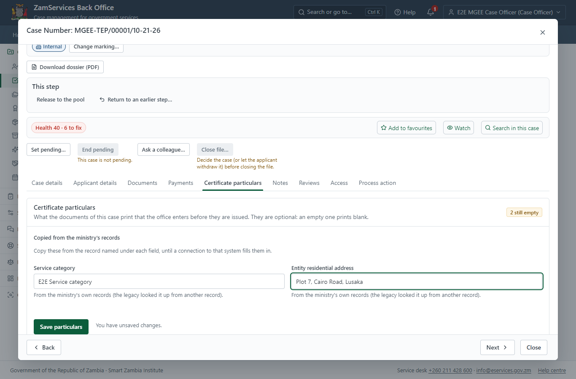
Task: Open the Set pending... dialog
Action: pos(48,149)
